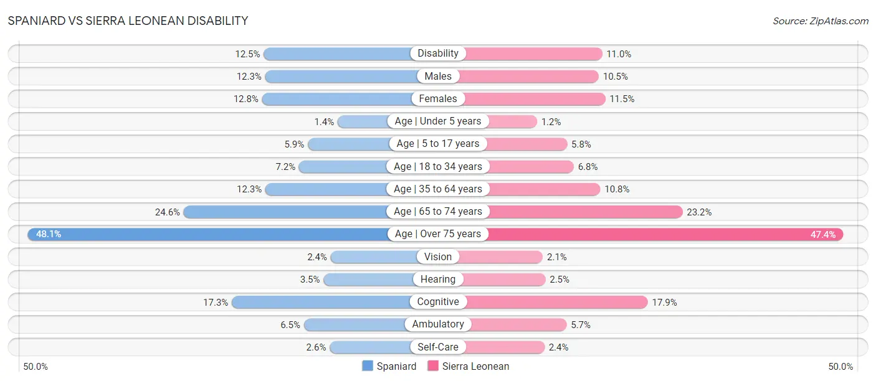Viewport: 876px width, 381px height.
Task: Click the Females category label
Action: (438, 98)
